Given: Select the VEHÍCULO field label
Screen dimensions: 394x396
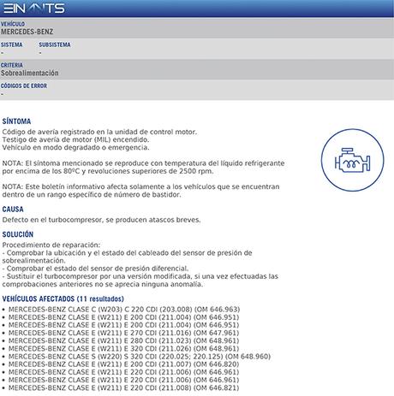Looking at the screenshot, I should 13,24.
